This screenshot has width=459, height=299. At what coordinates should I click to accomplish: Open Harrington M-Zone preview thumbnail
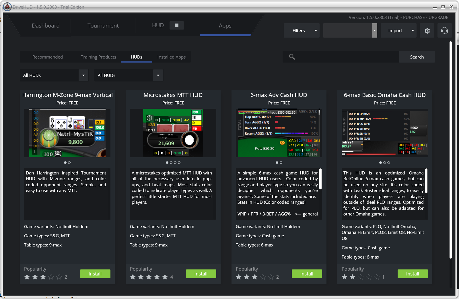[x=67, y=133]
